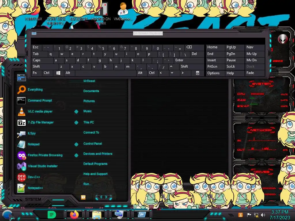Expand VLC media player jump list arrow
Screen dimensions: 295x221
pyautogui.click(x=76, y=112)
